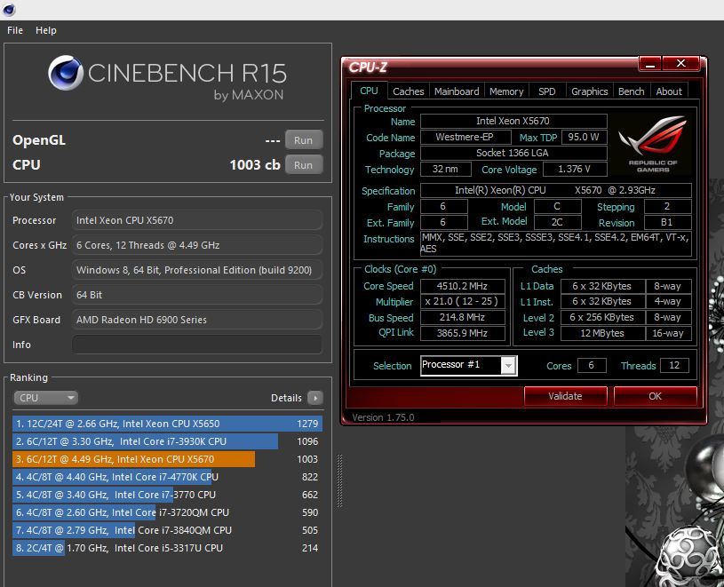The image size is (724, 587).
Task: Click the Specification value Intel(R) Xeon(R) CPU
Action: point(556,190)
